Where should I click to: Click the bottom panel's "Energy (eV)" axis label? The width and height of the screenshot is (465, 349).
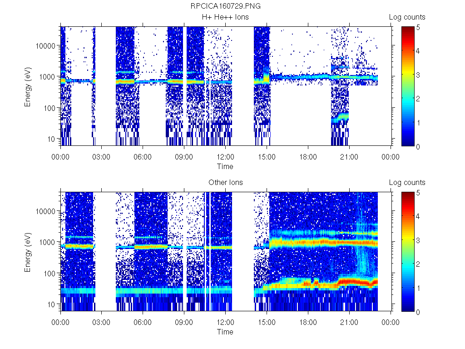click(x=28, y=251)
